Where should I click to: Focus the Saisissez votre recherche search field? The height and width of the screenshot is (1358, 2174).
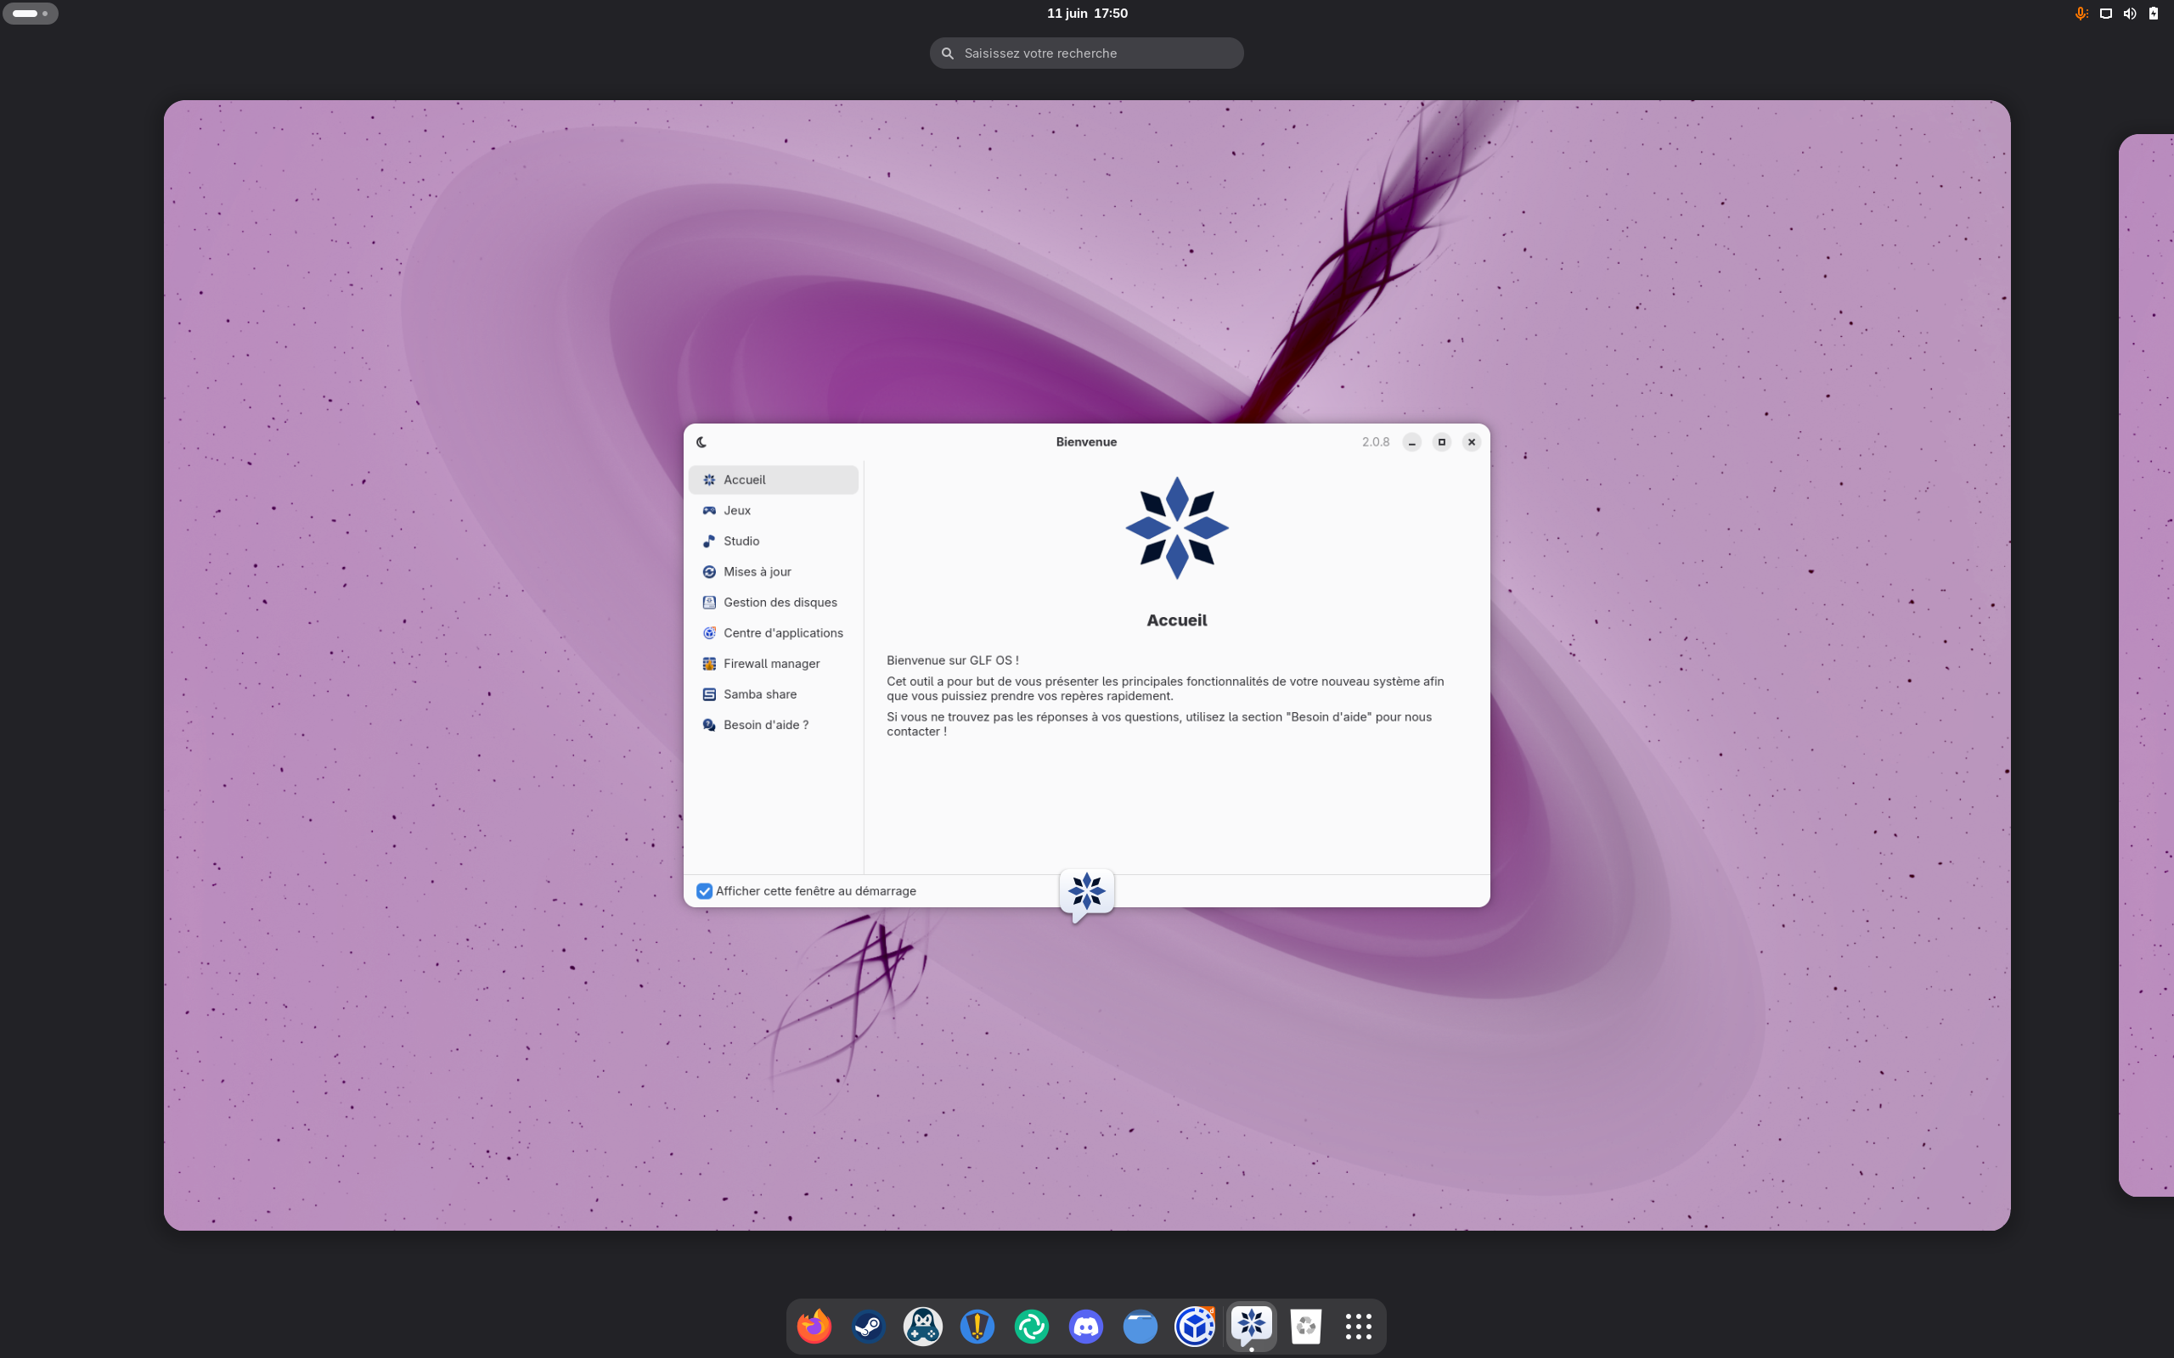1086,53
